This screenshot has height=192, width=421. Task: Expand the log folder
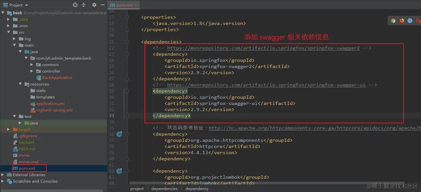pos(15,39)
